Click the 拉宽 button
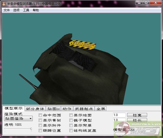 [137, 115]
